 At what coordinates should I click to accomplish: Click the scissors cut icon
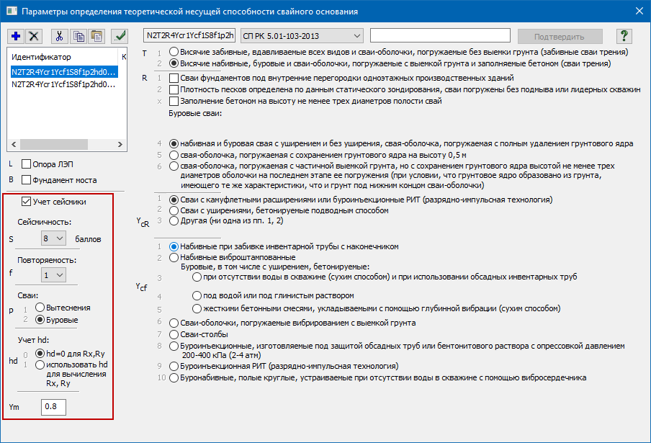(60, 35)
